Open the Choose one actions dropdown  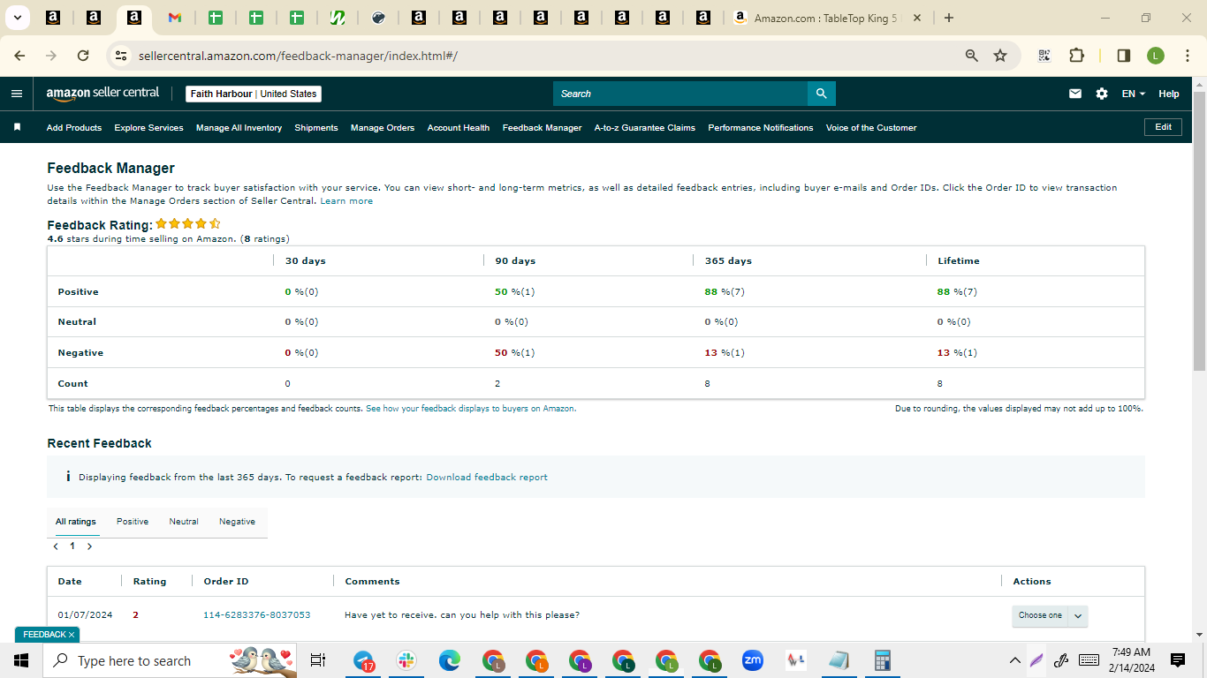coord(1050,615)
